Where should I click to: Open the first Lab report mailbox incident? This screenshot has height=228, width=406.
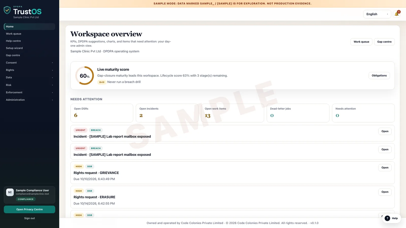(385, 131)
